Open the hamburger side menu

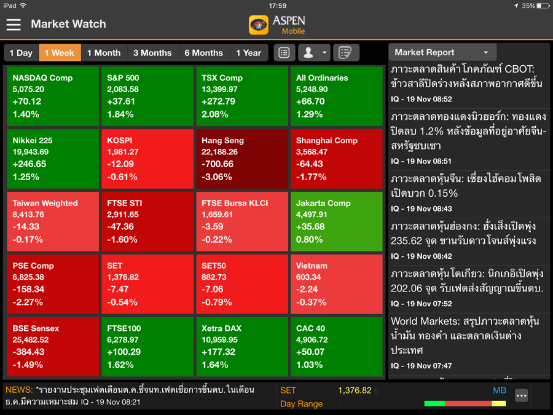pyautogui.click(x=14, y=25)
